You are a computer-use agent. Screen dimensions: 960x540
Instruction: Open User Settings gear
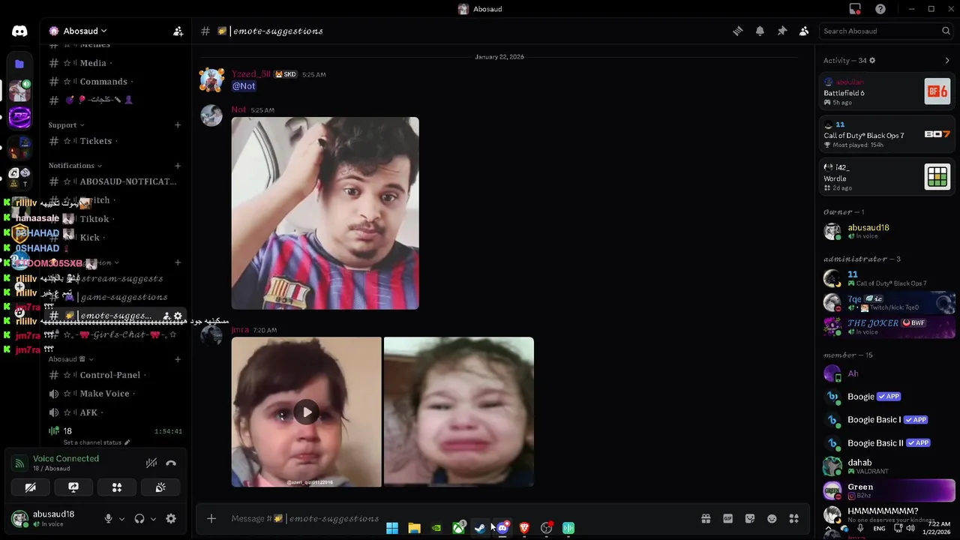(x=171, y=518)
